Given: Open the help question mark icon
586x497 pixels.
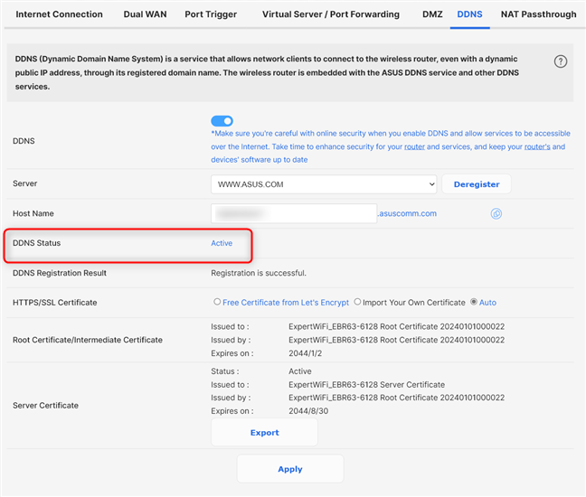Looking at the screenshot, I should click(561, 61).
